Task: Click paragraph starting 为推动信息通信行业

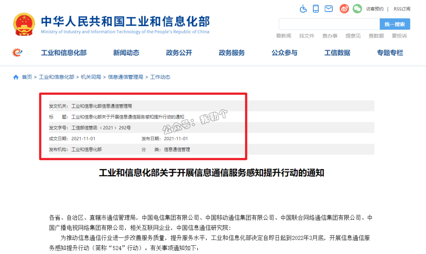Action: (209, 243)
